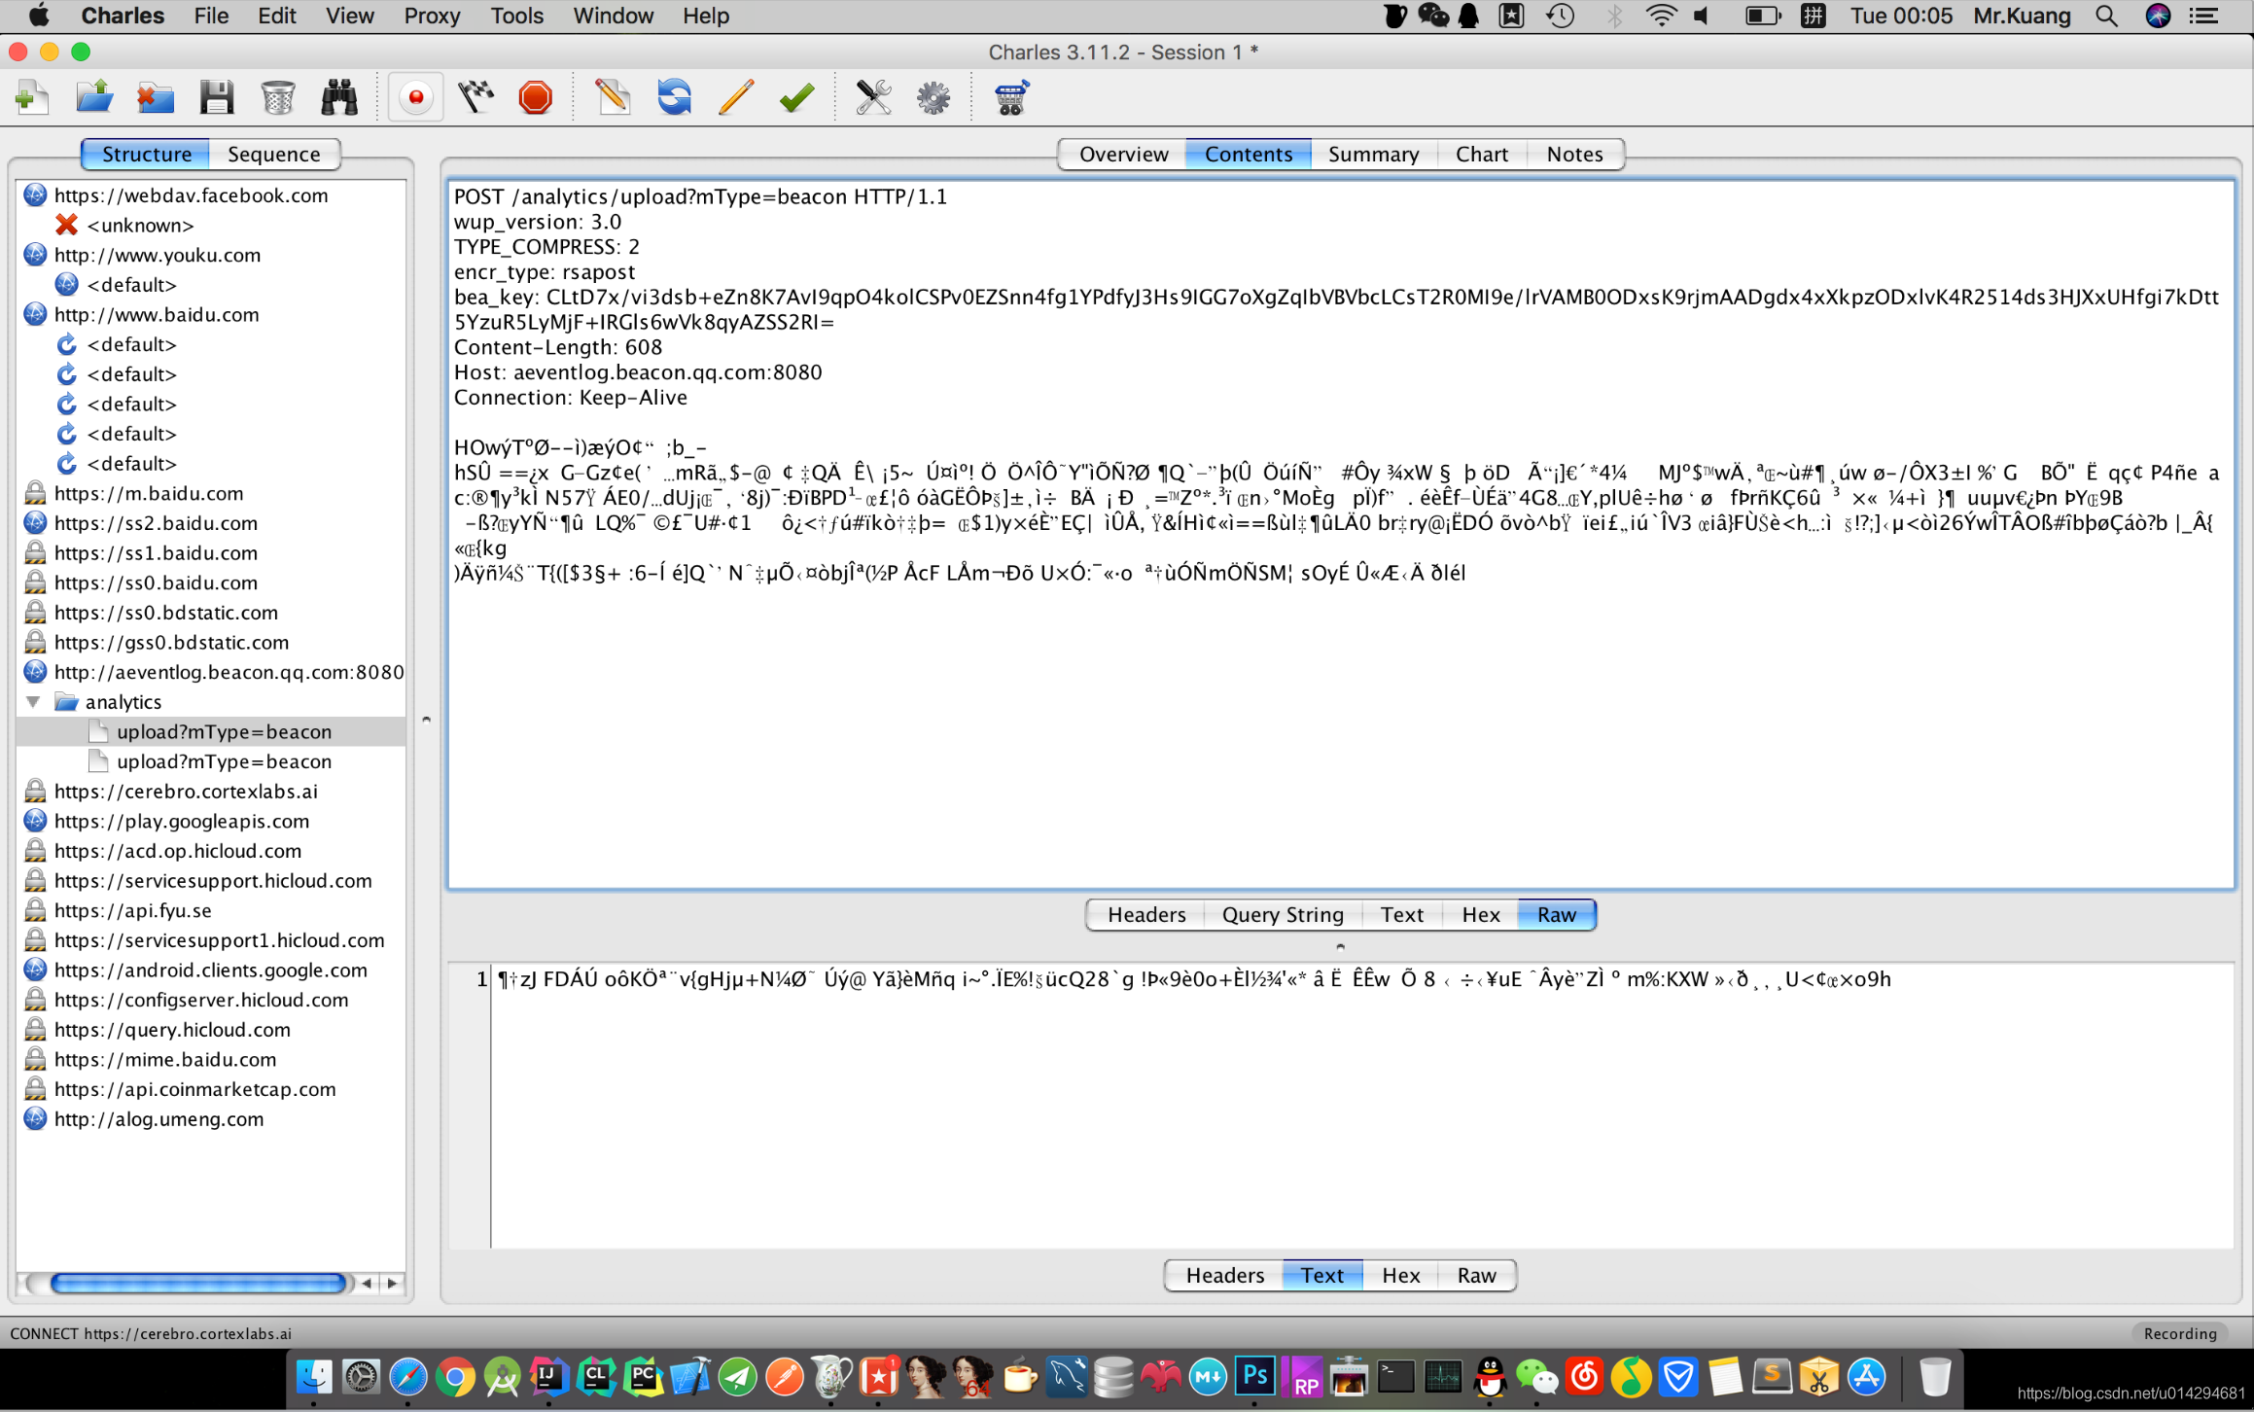
Task: Click the red Record toggle button
Action: coord(416,97)
